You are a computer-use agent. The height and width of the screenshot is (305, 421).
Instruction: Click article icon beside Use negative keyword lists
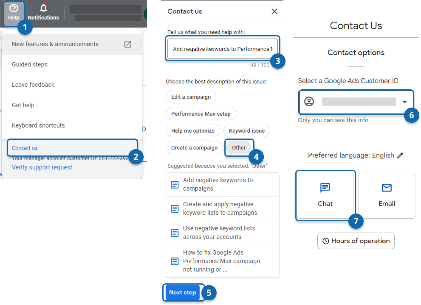pos(175,233)
